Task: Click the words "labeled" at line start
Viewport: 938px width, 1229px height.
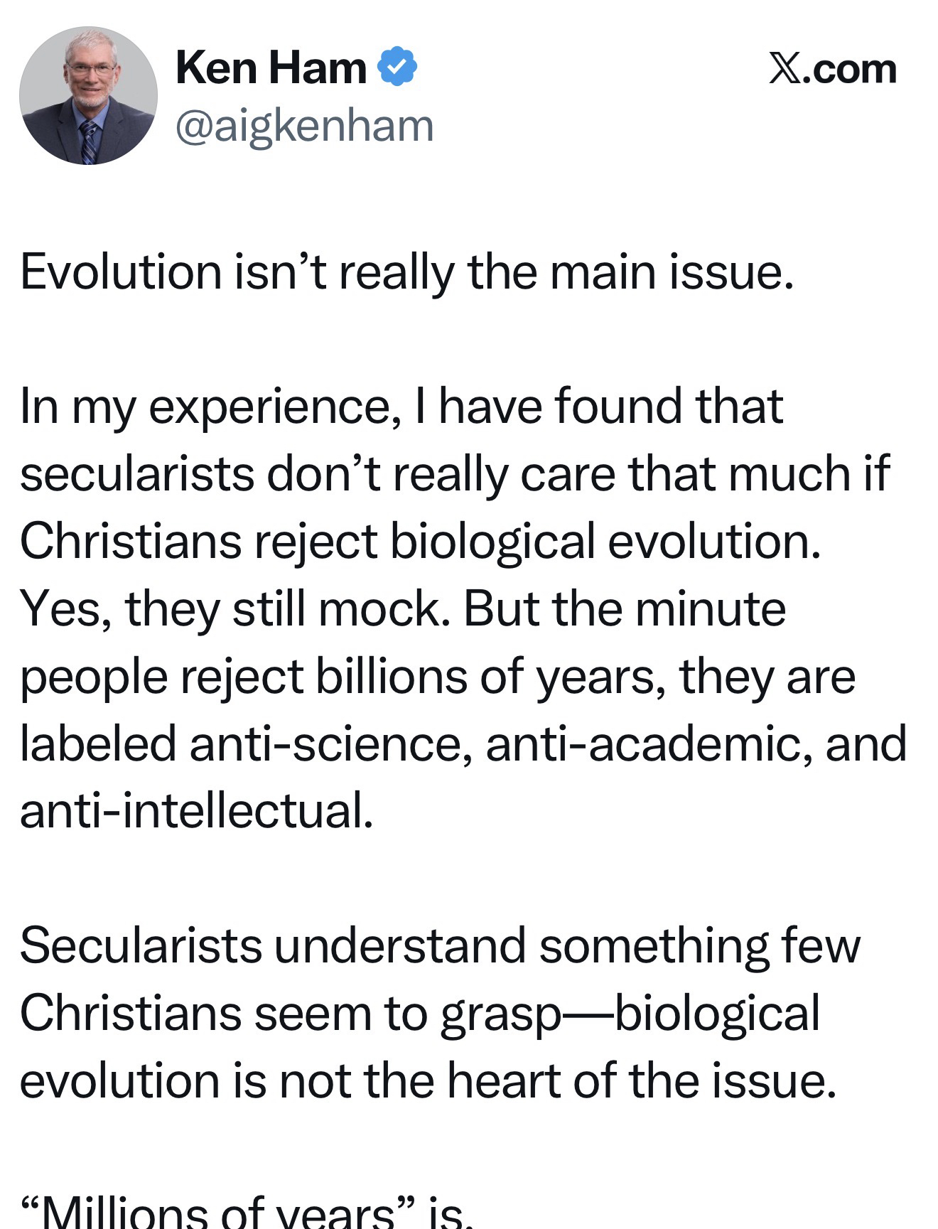Action: 97,744
